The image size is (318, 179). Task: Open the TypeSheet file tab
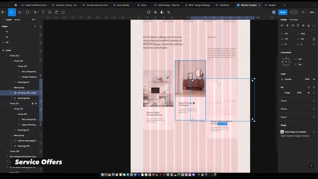[x=223, y=5]
